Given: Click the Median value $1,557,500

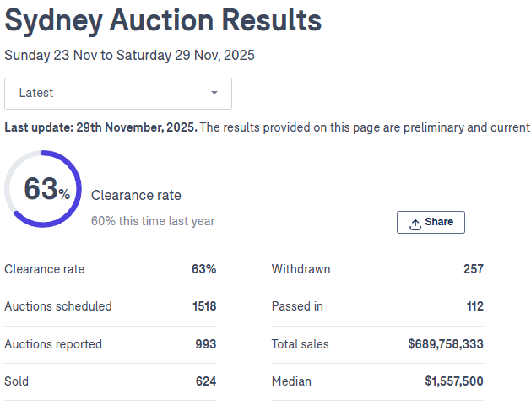Looking at the screenshot, I should click(454, 381).
